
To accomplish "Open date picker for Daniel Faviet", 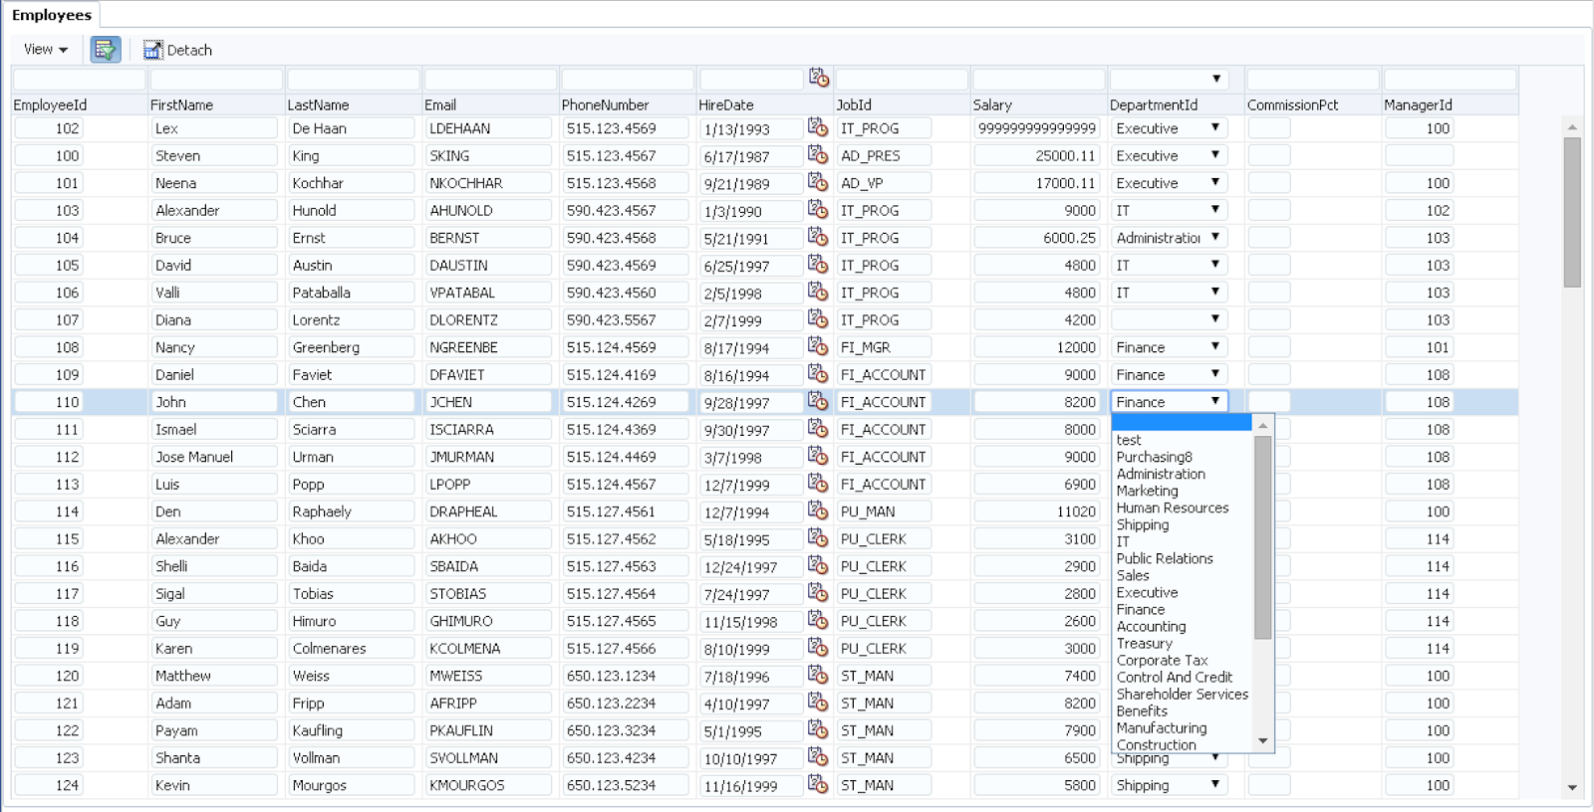I will pos(818,374).
